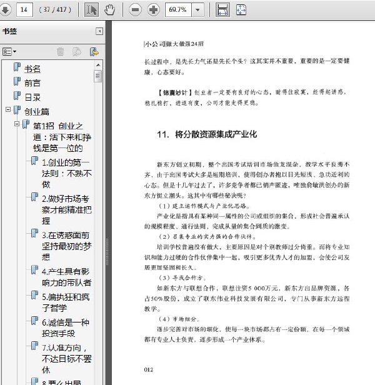This screenshot has height=385, width=375.
Task: Open bookmark 第1招 创业之道
Action: (62, 137)
